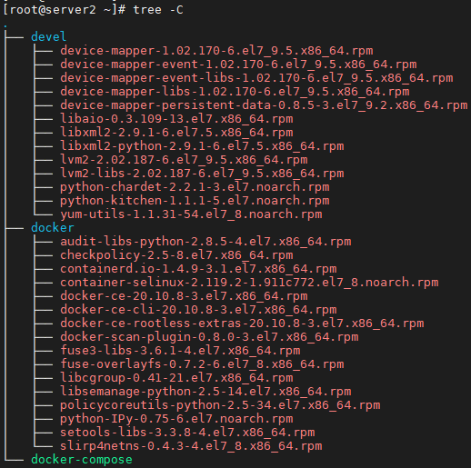Select slirp4netns-0.4.3-4 rpm file
This screenshot has width=471, height=468.
(191, 446)
